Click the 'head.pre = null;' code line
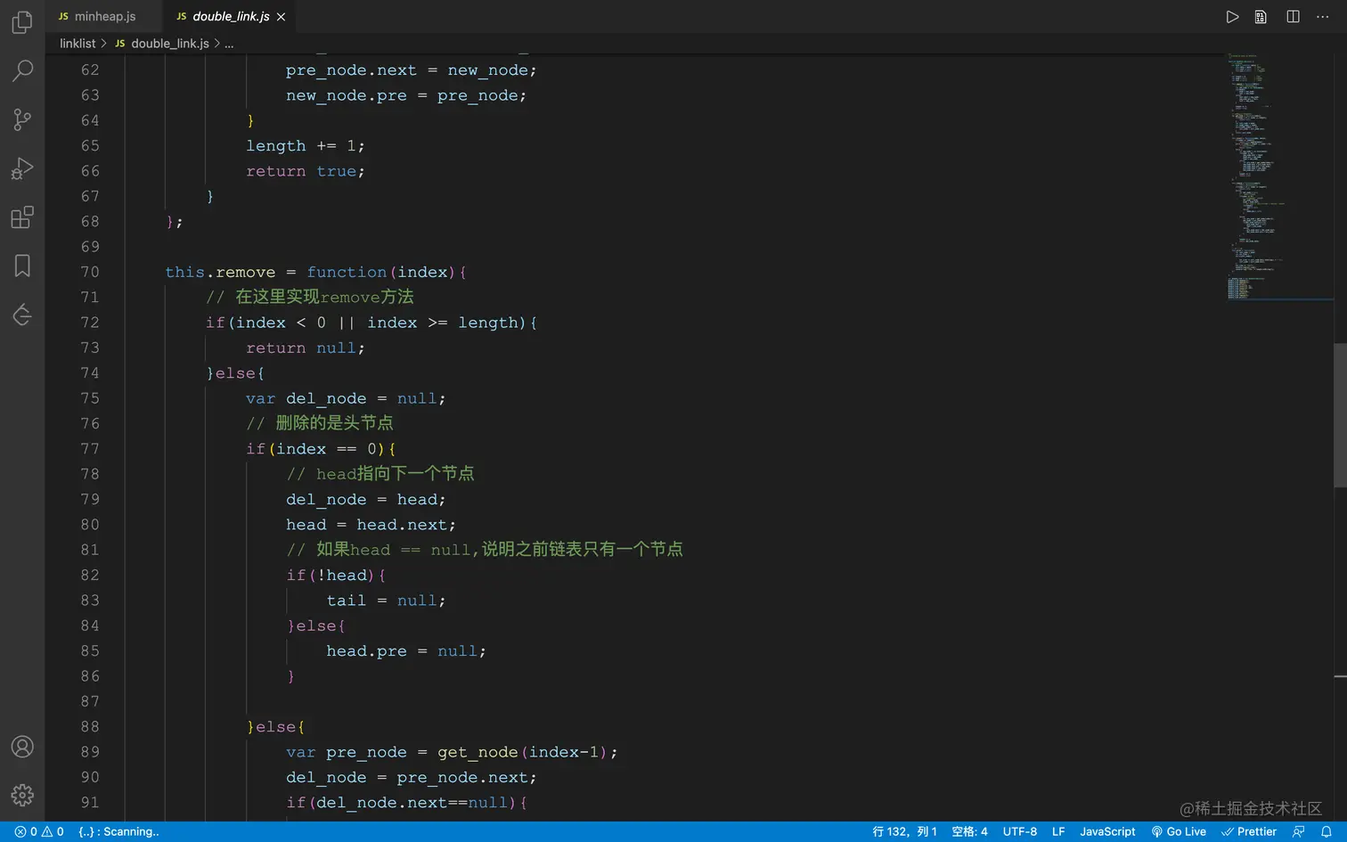Screen dimensions: 1347x842 point(406,650)
